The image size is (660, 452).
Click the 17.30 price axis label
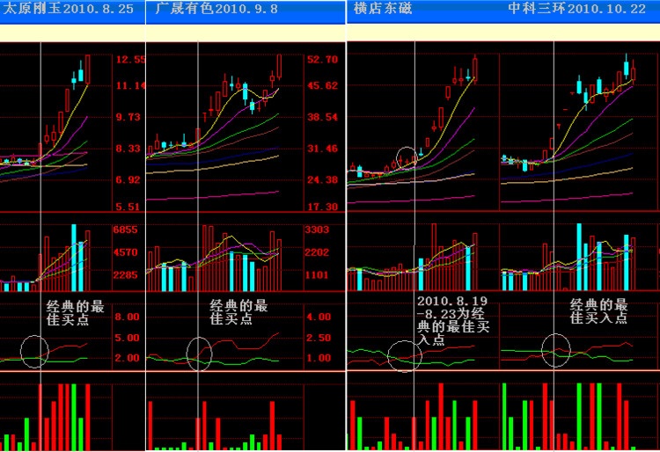(x=322, y=207)
